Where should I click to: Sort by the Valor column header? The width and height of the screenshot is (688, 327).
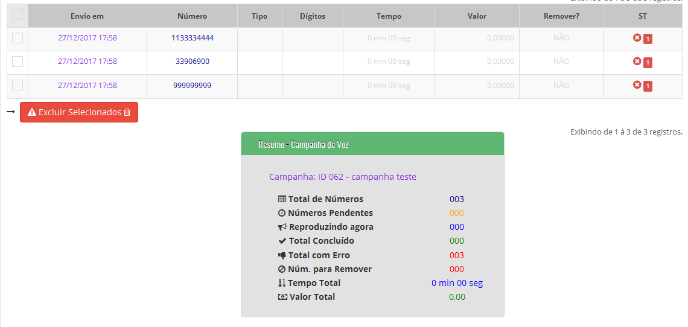tap(477, 16)
